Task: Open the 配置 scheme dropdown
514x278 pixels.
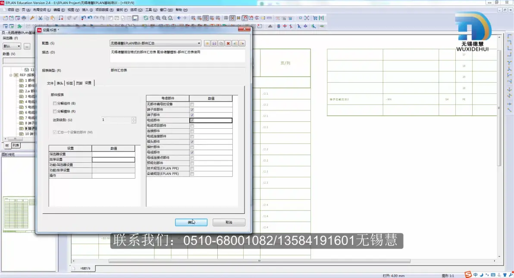Action: (199, 43)
